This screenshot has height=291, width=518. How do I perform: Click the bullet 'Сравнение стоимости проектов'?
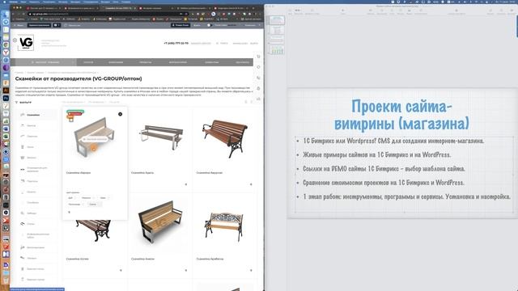pyautogui.click(x=384, y=183)
